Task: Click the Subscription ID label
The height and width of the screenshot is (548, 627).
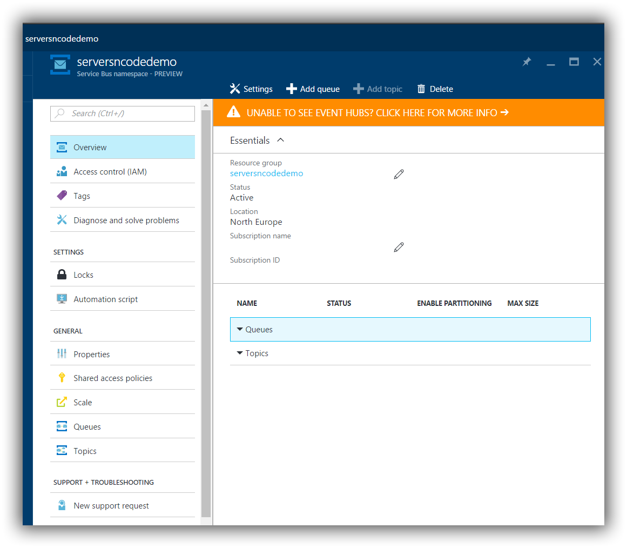Action: [x=255, y=260]
